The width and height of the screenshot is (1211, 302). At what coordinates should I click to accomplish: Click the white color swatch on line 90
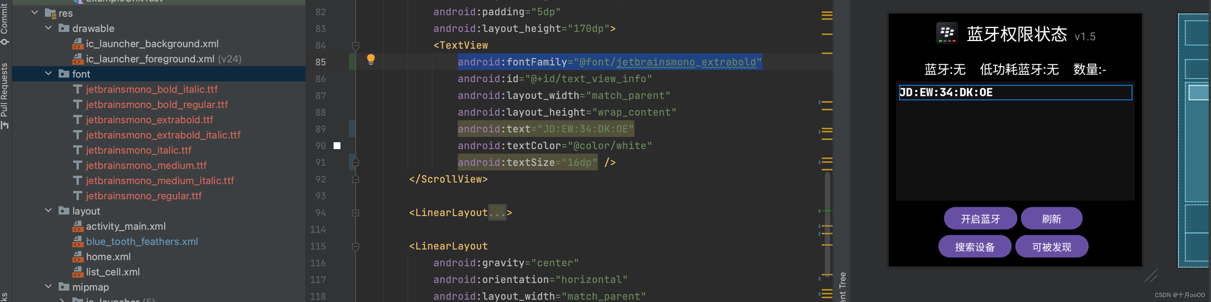337,146
